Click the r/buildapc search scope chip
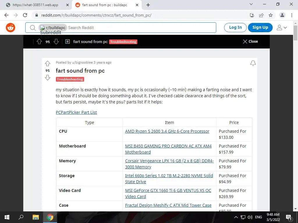Viewport: 298px width, 223px height. 53,28
